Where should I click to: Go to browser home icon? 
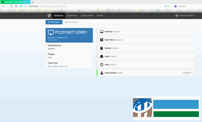coord(16,6)
